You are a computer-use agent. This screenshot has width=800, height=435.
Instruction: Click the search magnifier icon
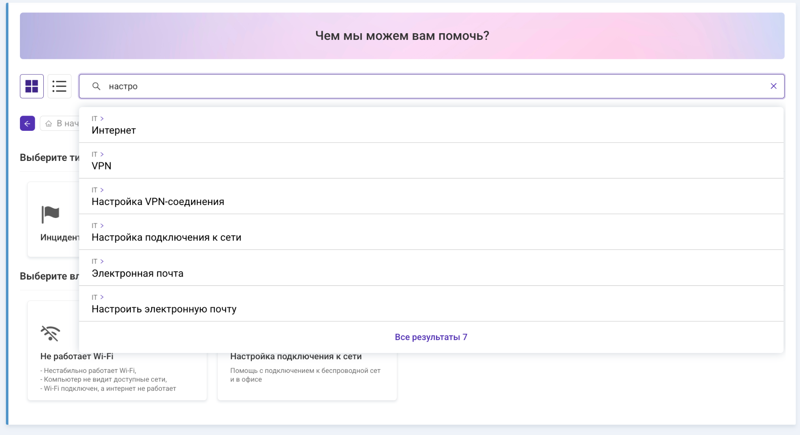click(x=96, y=86)
